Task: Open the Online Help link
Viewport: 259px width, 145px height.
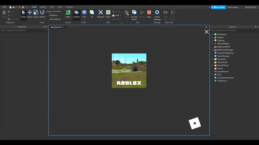Action: click(233, 7)
